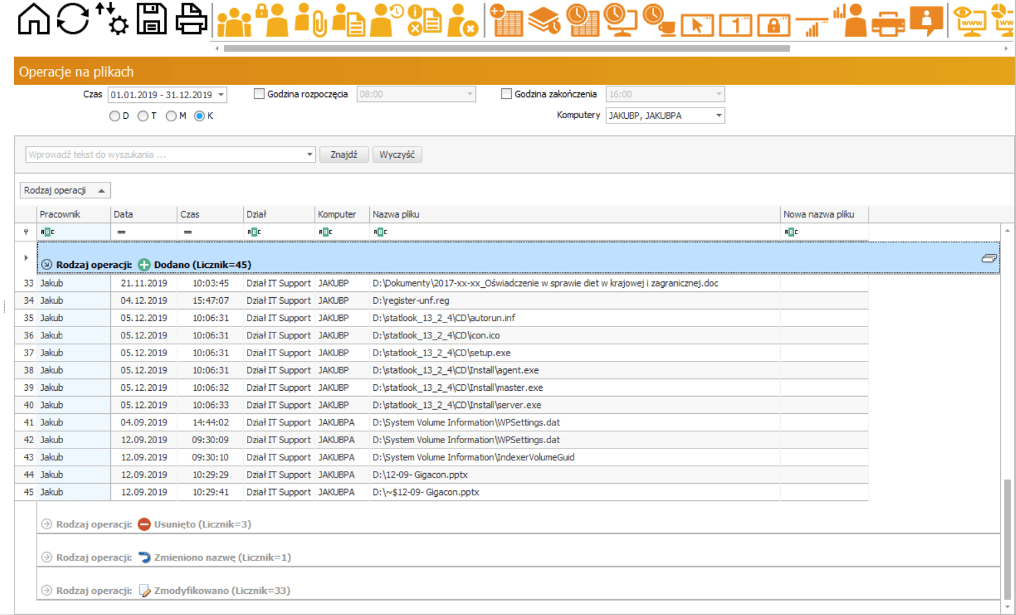The height and width of the screenshot is (615, 1016).
Task: Enable the Godzina rozpoczęcia checkbox
Action: tap(259, 94)
